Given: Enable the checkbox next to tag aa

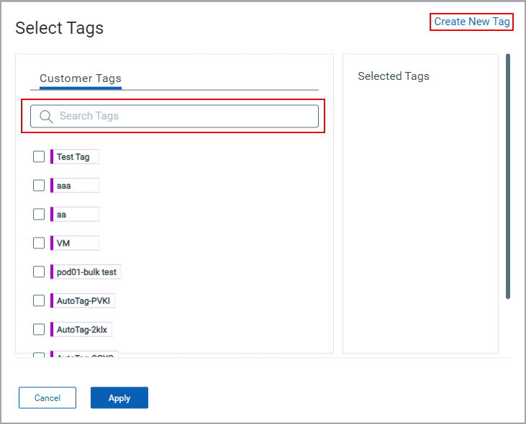Looking at the screenshot, I should (39, 215).
